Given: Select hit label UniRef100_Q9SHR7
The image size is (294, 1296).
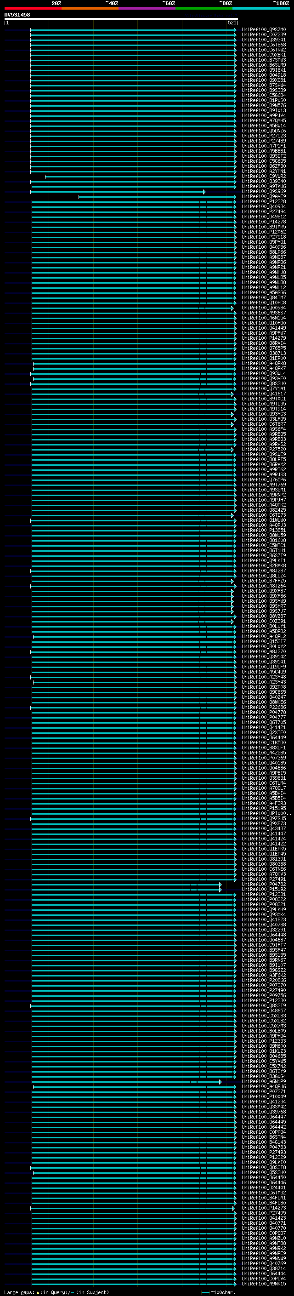Looking at the screenshot, I should pos(264,606).
